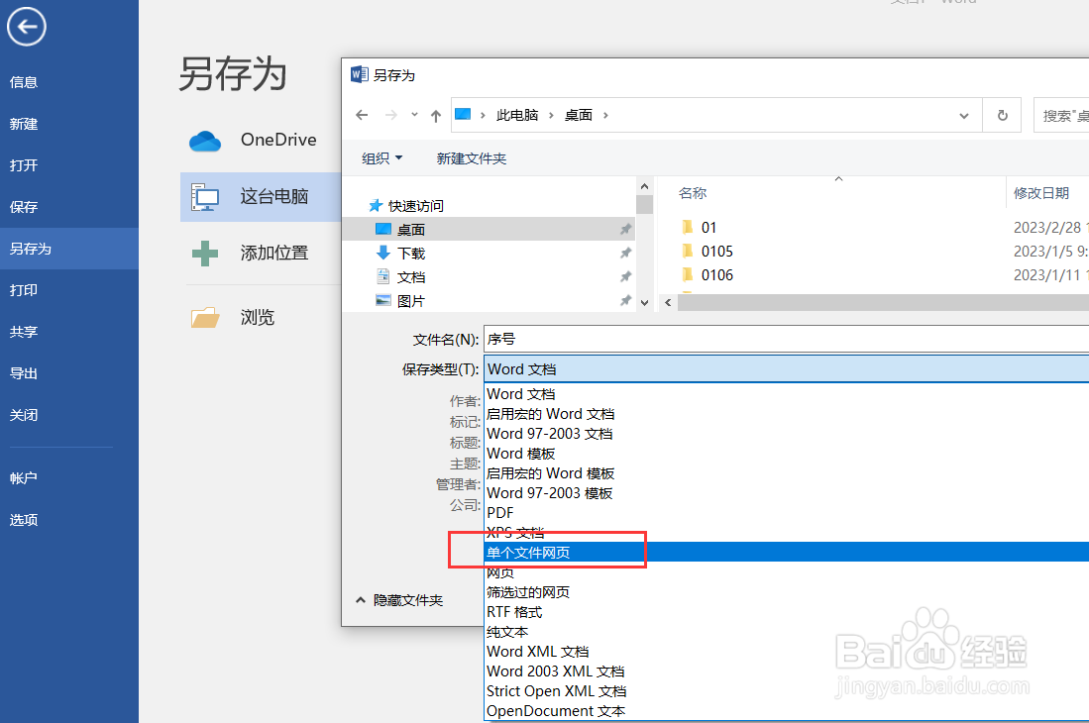Sort files by the 修改日期 column header
Screen dimensions: 1089x723
pos(1041,193)
